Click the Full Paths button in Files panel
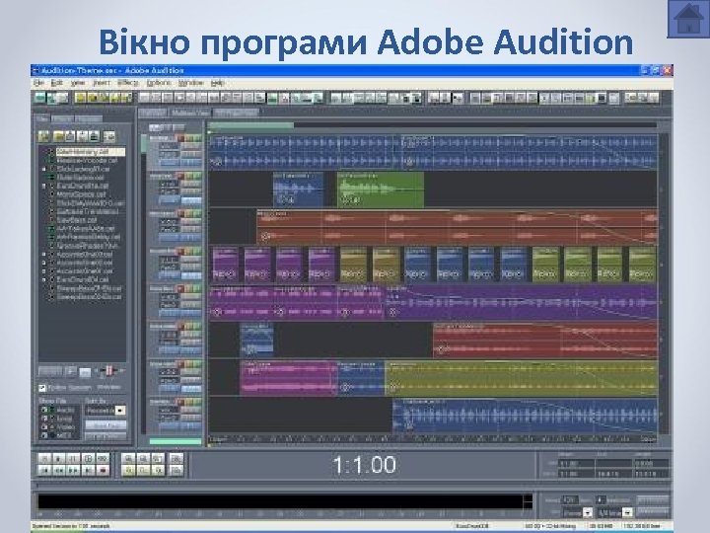Viewport: 710px width, 533px height. [x=106, y=436]
